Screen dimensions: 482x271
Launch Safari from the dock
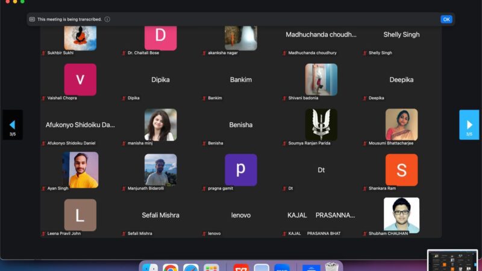click(191, 267)
